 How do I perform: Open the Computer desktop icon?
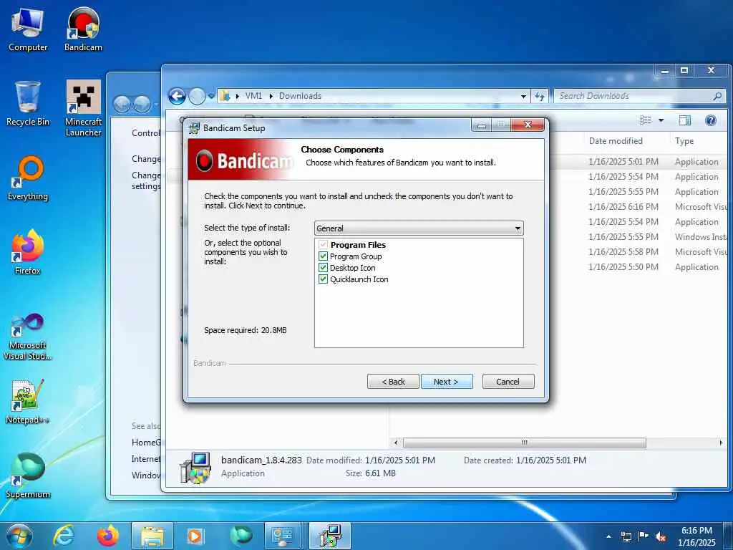click(x=28, y=30)
